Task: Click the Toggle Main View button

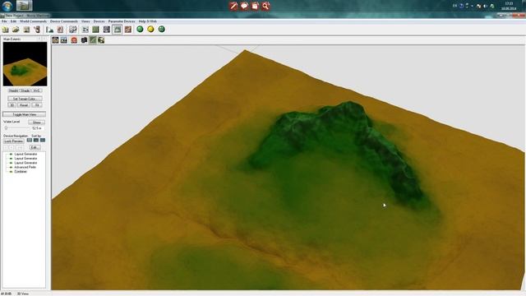Action: point(24,114)
